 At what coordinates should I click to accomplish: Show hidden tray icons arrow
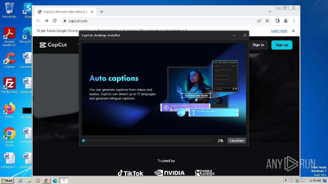[x=286, y=181]
